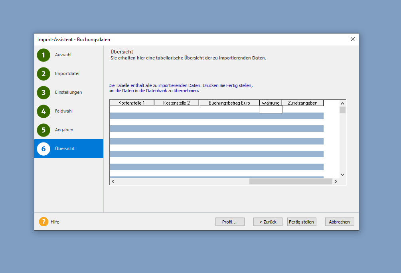The image size is (401, 273).
Task: Click the horizontal scrollbar thumb
Action: pyautogui.click(x=291, y=182)
